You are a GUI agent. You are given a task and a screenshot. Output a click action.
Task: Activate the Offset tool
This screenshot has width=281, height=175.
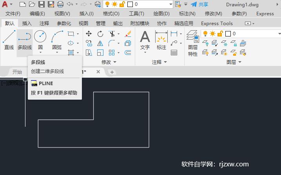[x=128, y=53]
